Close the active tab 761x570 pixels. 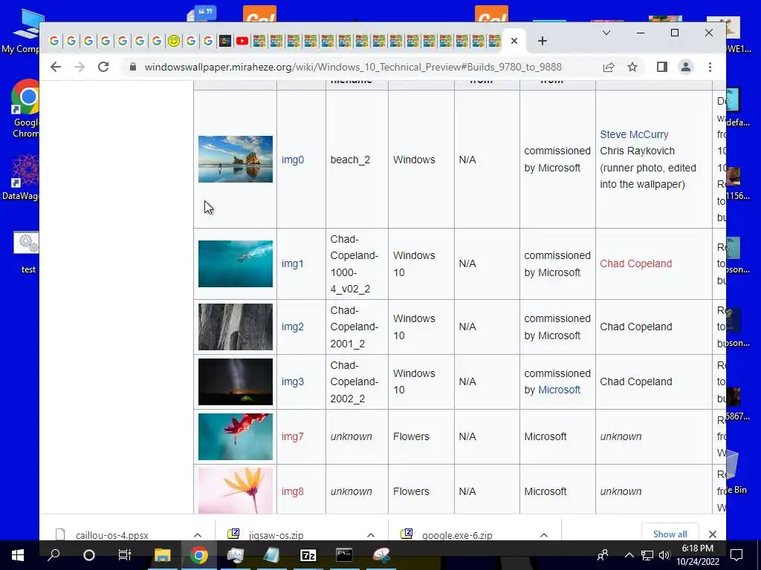coord(514,42)
